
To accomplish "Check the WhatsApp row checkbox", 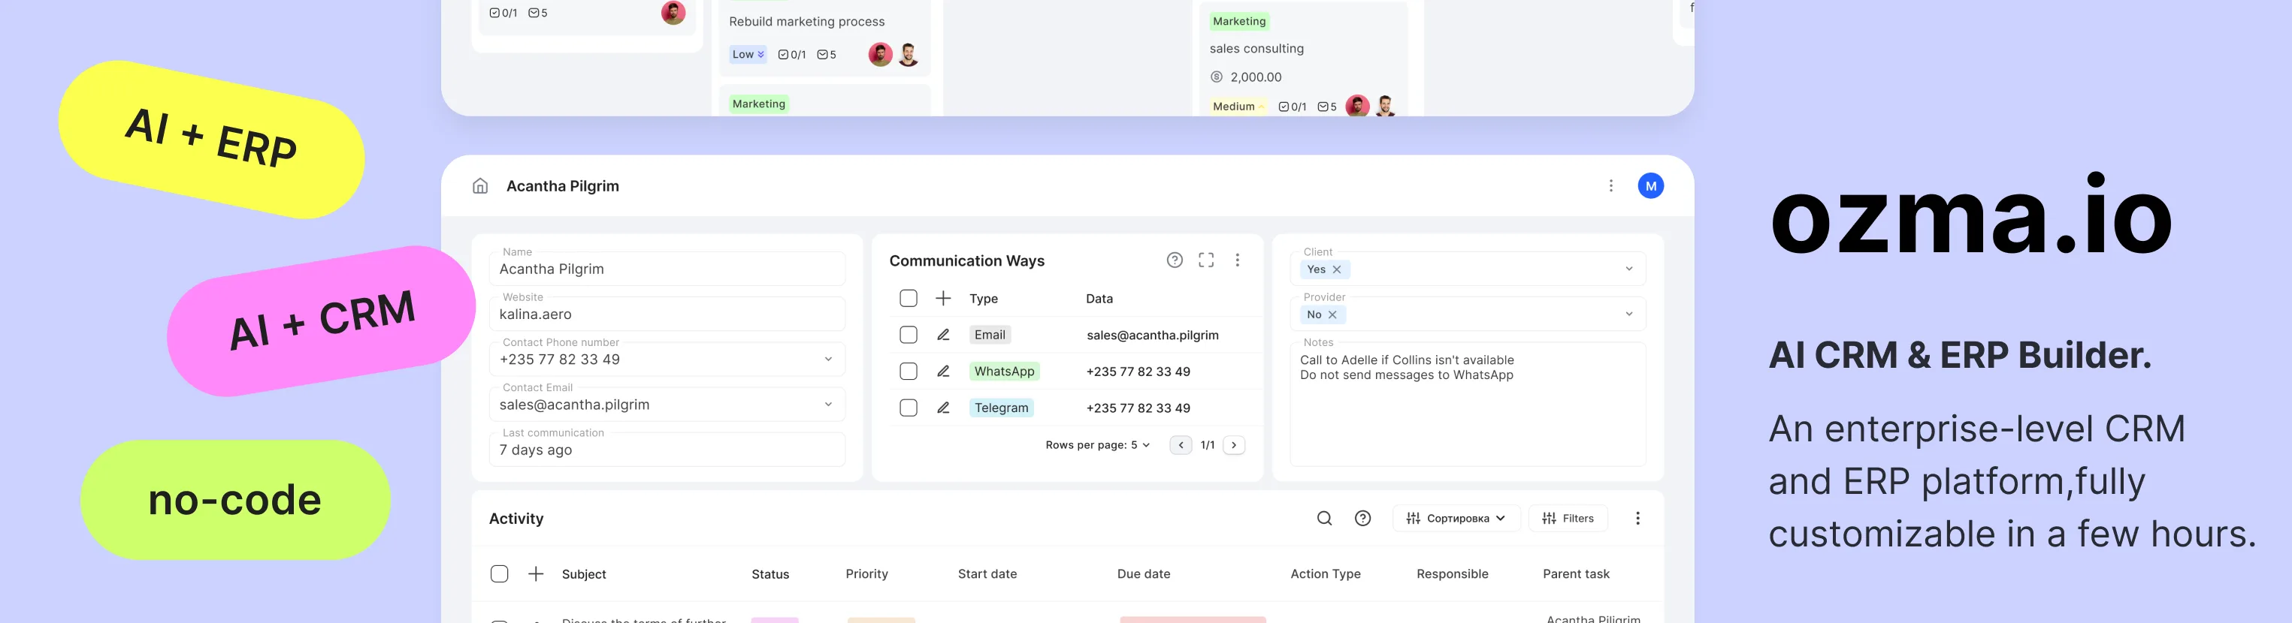I will pos(908,372).
